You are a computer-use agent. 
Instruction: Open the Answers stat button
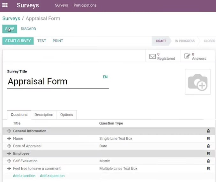(x=197, y=56)
